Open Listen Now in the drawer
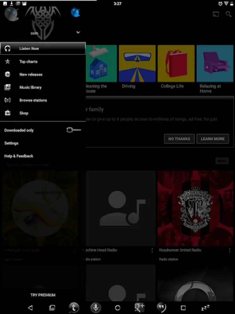This screenshot has width=235, height=314. [43, 48]
